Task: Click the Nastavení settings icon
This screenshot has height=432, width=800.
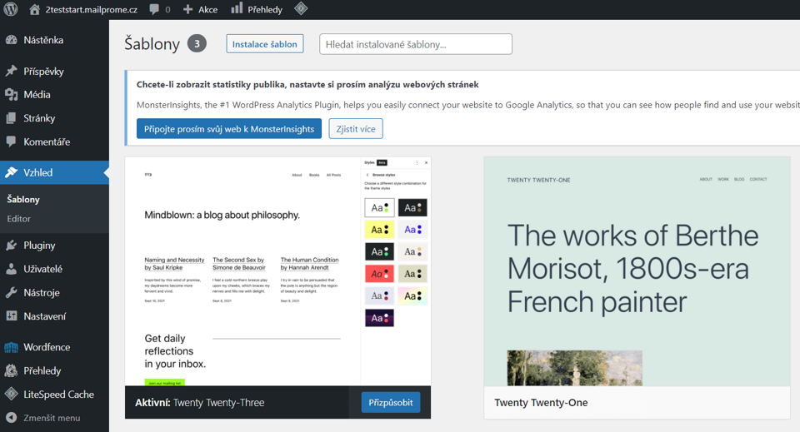Action: [11, 315]
